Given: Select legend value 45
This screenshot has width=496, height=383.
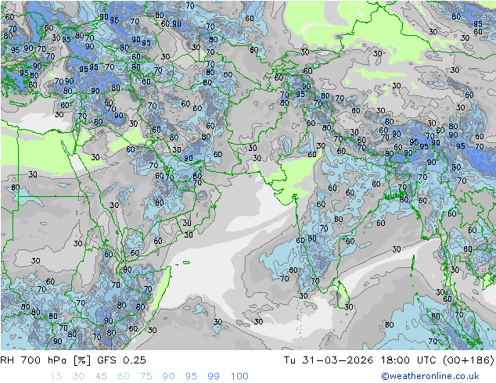Looking at the screenshot, I should tap(101, 377).
